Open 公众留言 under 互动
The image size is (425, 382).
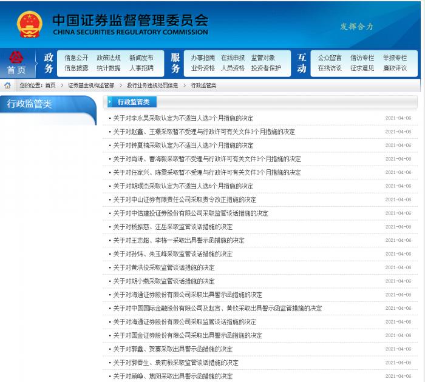(x=330, y=58)
